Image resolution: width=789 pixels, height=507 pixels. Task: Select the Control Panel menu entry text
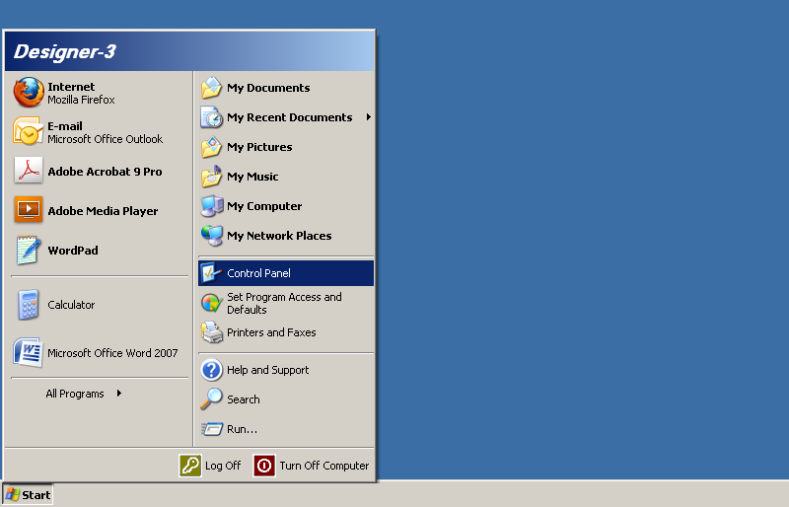(258, 273)
